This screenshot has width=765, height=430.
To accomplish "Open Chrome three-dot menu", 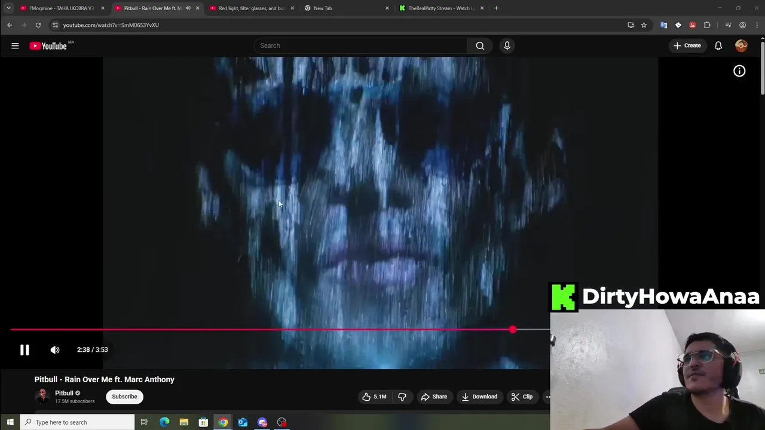I will pyautogui.click(x=757, y=25).
